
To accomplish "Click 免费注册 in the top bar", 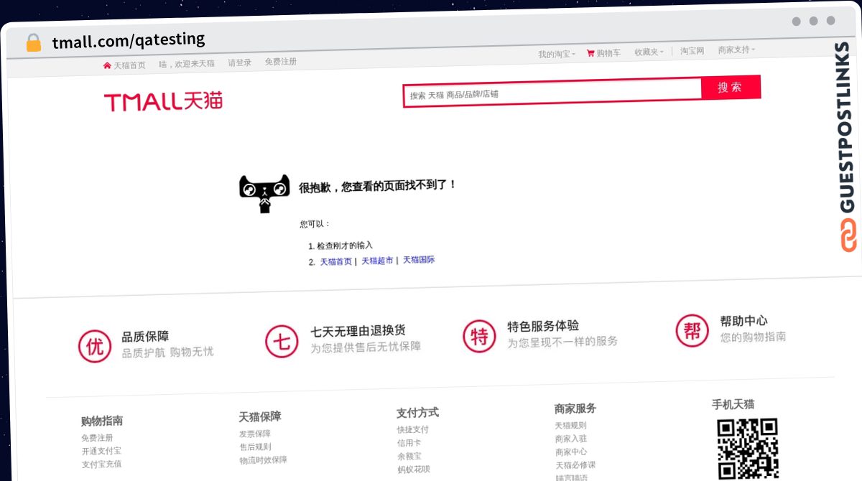I will (x=281, y=62).
